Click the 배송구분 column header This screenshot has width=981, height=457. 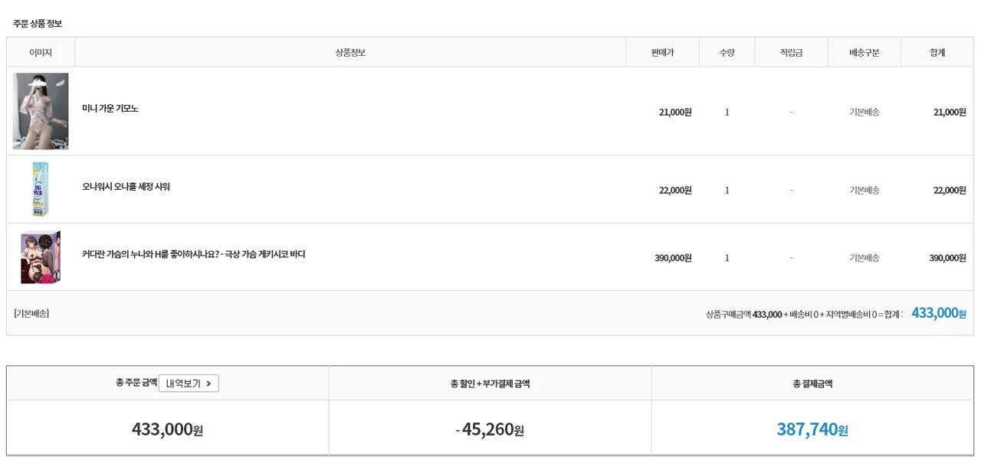point(864,53)
